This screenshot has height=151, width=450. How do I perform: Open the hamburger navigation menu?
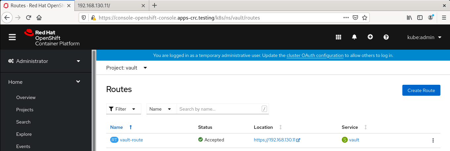pyautogui.click(x=12, y=37)
